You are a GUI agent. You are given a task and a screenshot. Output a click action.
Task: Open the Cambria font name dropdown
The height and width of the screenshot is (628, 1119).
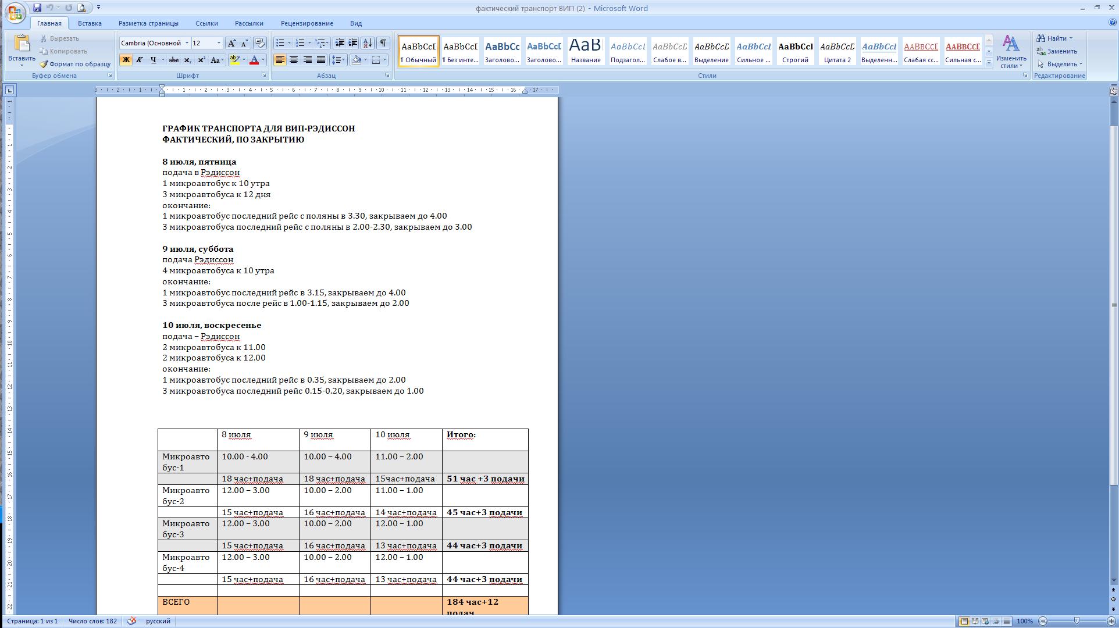(187, 43)
